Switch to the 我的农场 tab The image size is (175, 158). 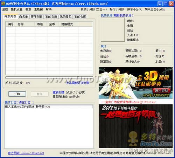click(x=51, y=17)
